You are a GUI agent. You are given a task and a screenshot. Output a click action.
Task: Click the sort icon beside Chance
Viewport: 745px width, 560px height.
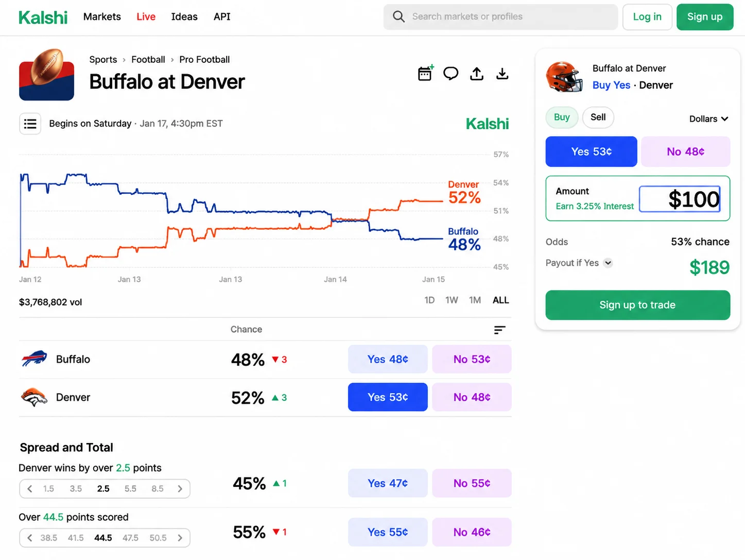(499, 330)
